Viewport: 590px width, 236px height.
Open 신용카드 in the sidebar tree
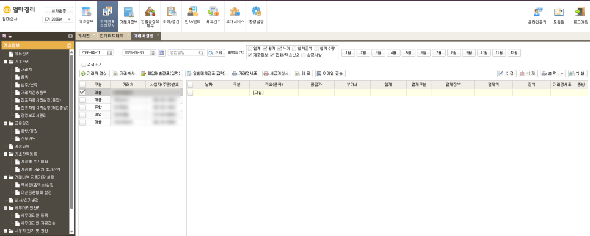[x=28, y=138]
